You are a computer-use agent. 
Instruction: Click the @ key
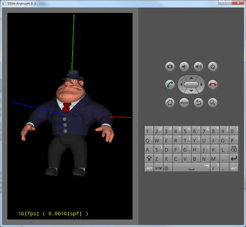pos(168,167)
